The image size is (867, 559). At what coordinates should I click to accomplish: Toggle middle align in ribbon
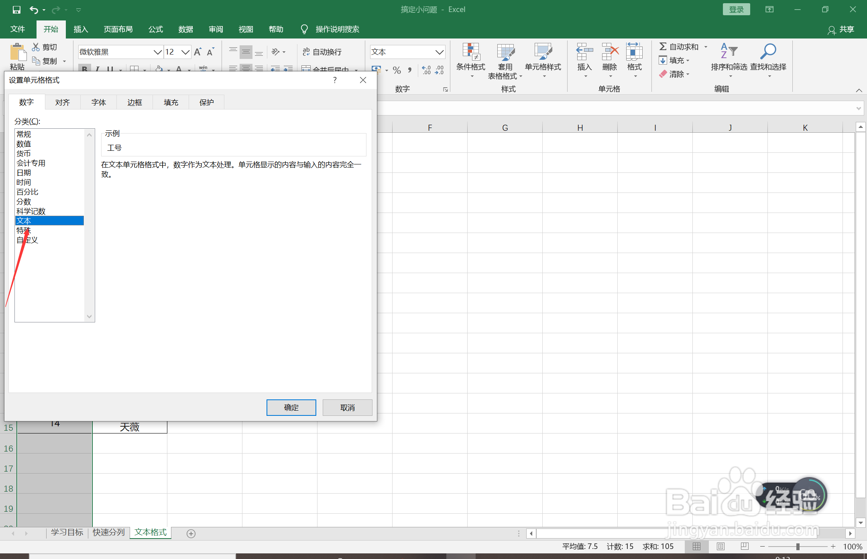246,52
